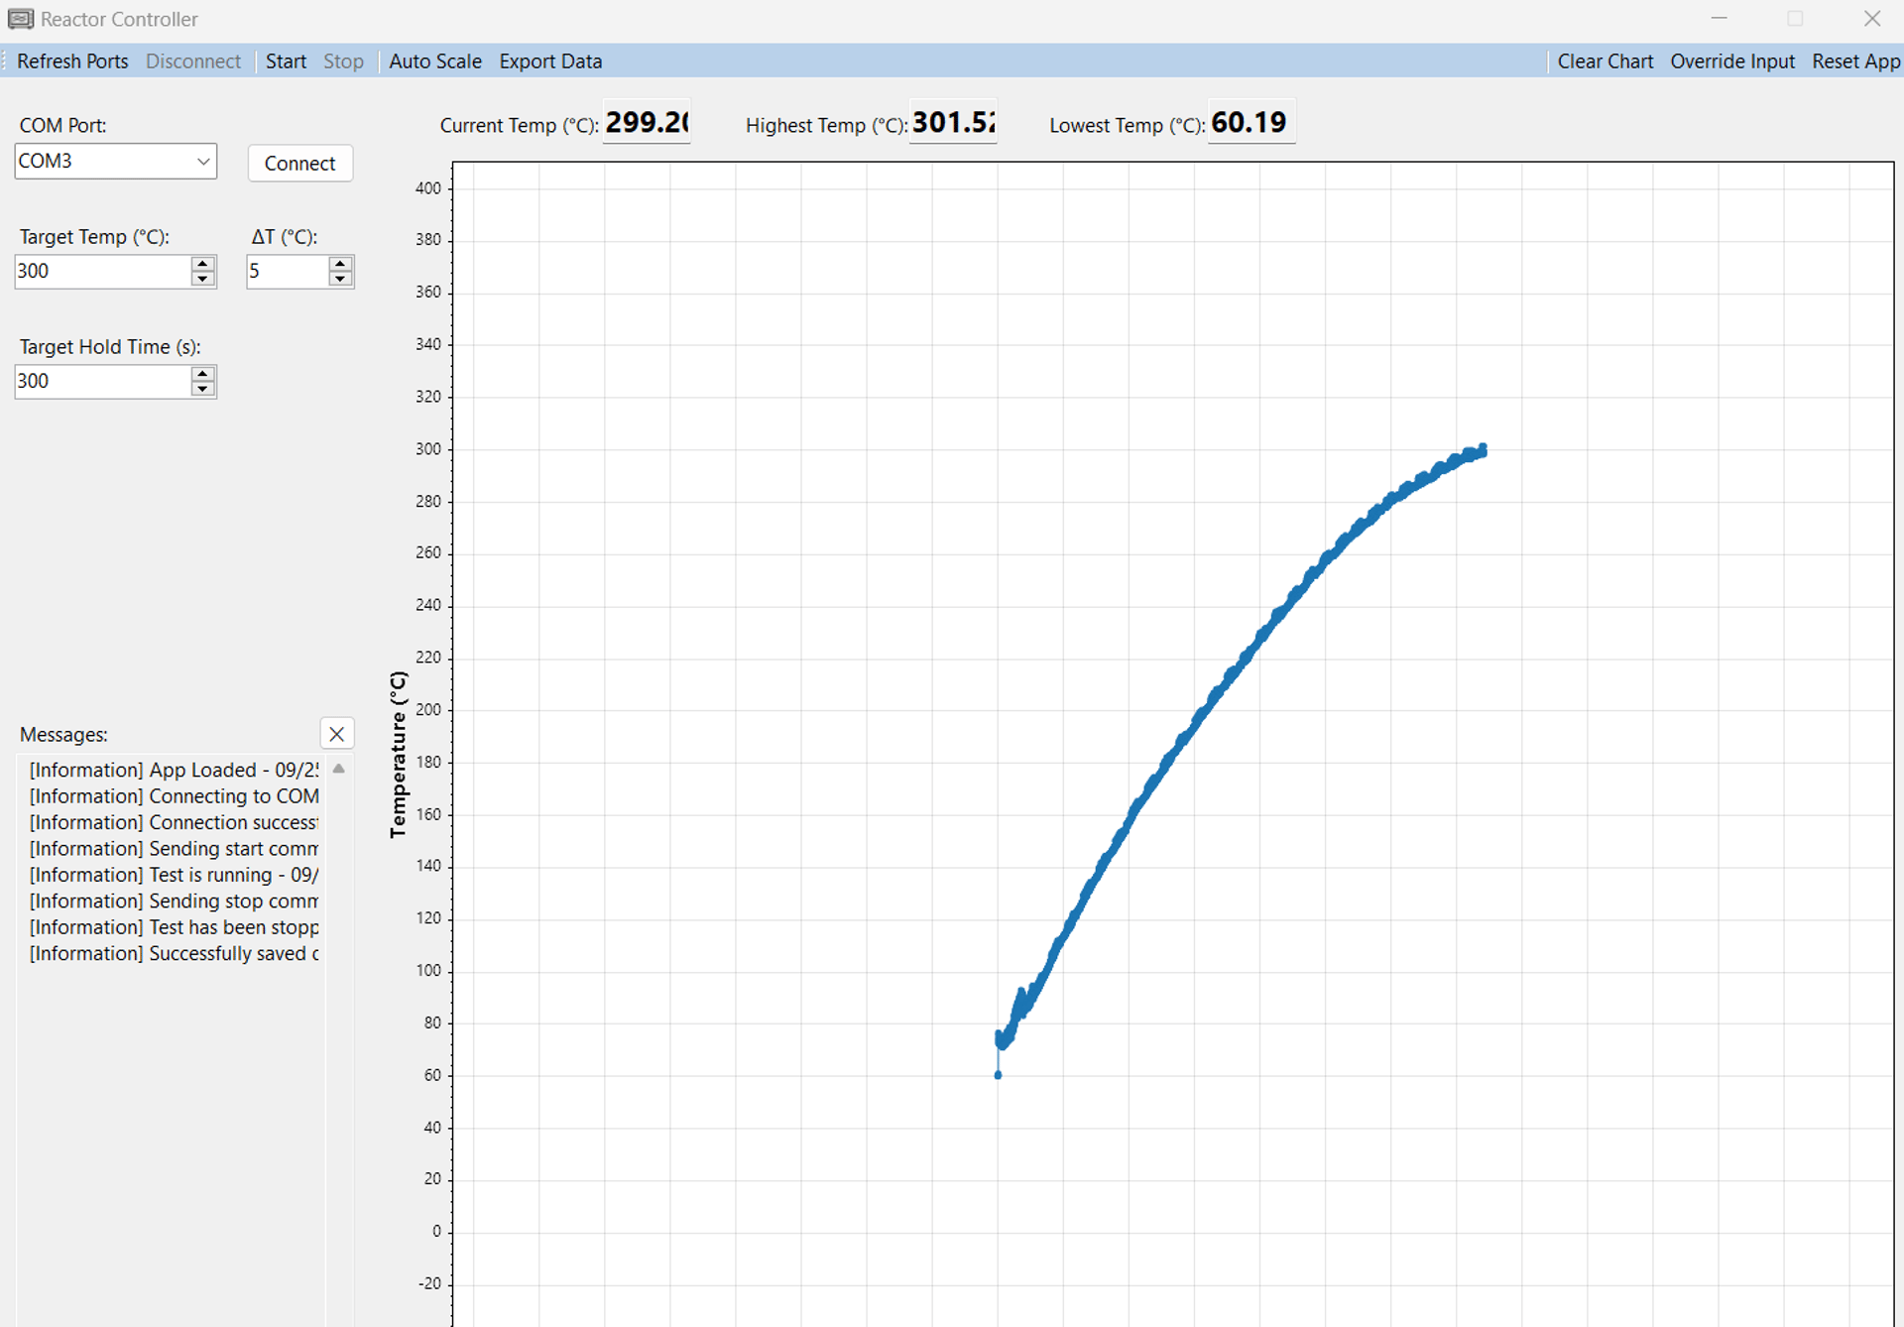Select Auto Scale option
The width and height of the screenshot is (1904, 1327).
click(x=434, y=61)
